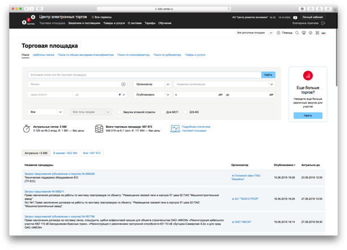
Task: Open the Шаблоны поиска tab
Action: (x=44, y=55)
